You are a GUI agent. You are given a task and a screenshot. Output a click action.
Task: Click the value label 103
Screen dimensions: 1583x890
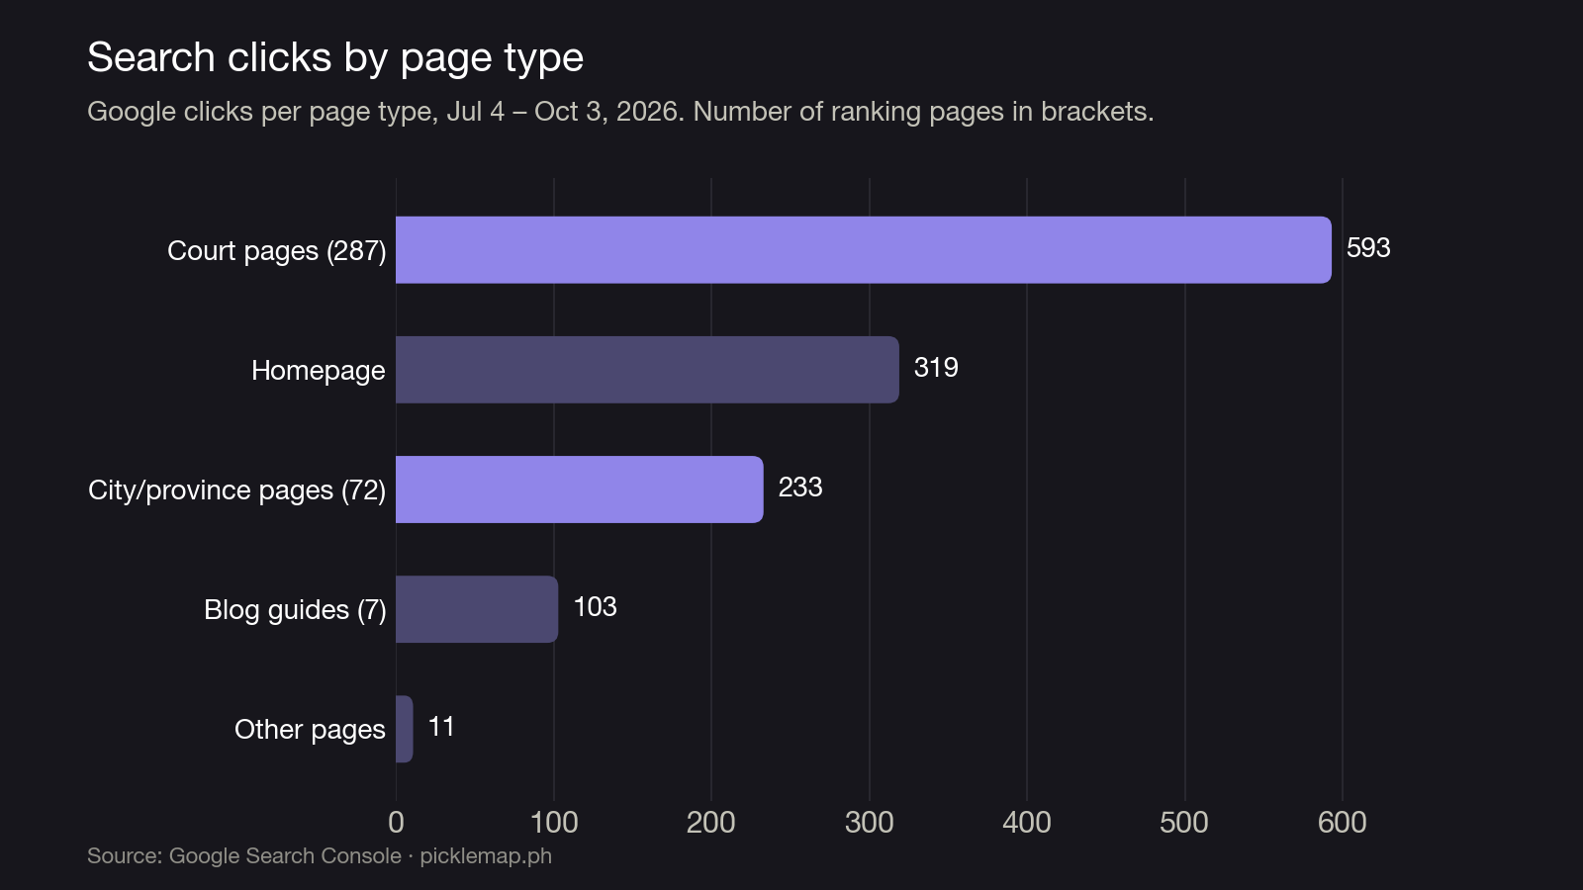(x=595, y=607)
